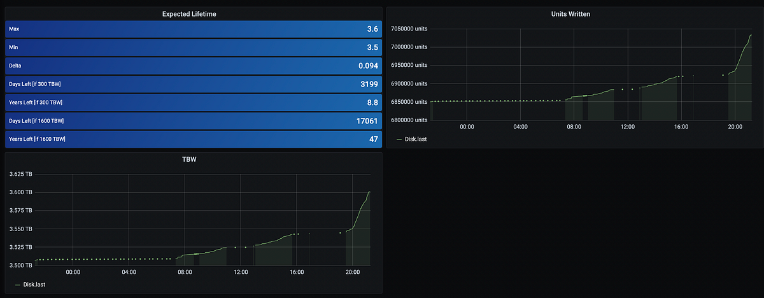Click 6850000 units axis label

tap(408, 102)
